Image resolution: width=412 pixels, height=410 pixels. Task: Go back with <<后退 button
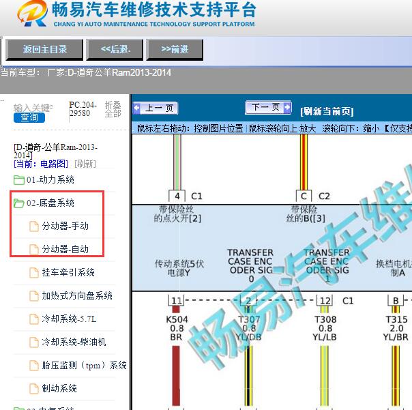(x=115, y=49)
